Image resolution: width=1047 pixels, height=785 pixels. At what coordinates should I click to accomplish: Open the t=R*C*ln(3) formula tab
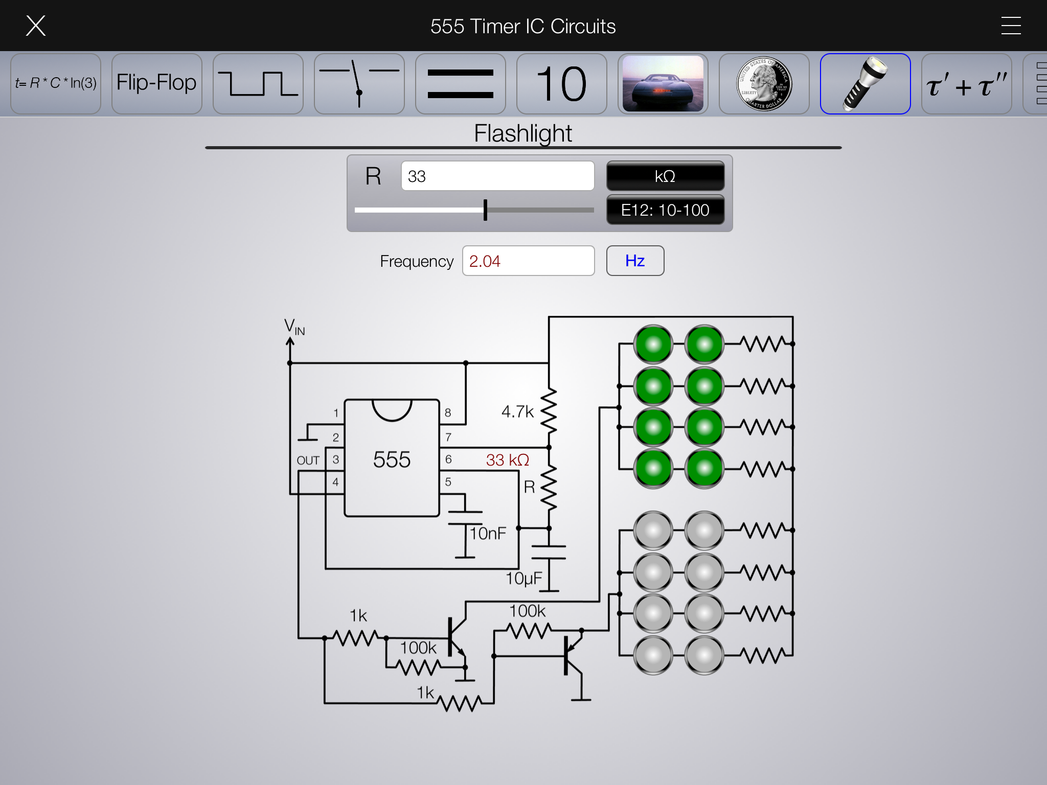pos(56,84)
